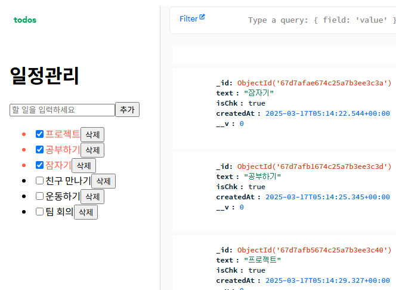
Task: Check the 친구 만나기 checkbox
Action: point(39,181)
